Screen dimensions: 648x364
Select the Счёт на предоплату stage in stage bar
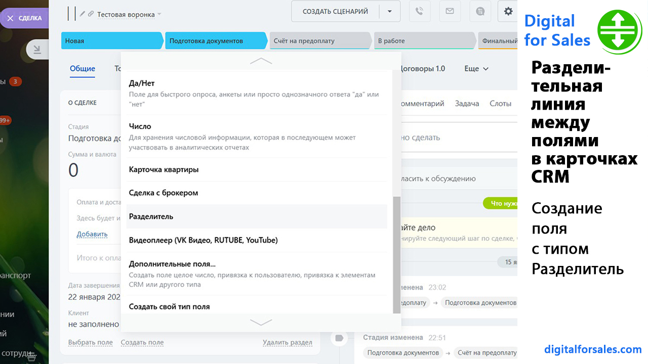320,41
